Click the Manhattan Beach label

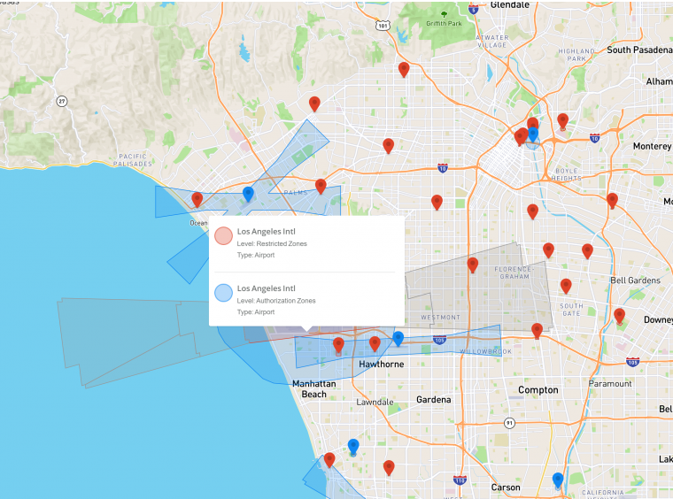coord(314,388)
